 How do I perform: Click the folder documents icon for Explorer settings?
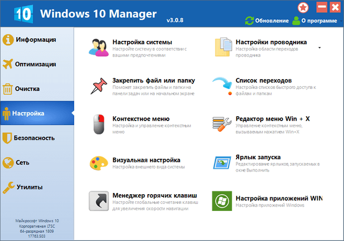pyautogui.click(x=223, y=47)
